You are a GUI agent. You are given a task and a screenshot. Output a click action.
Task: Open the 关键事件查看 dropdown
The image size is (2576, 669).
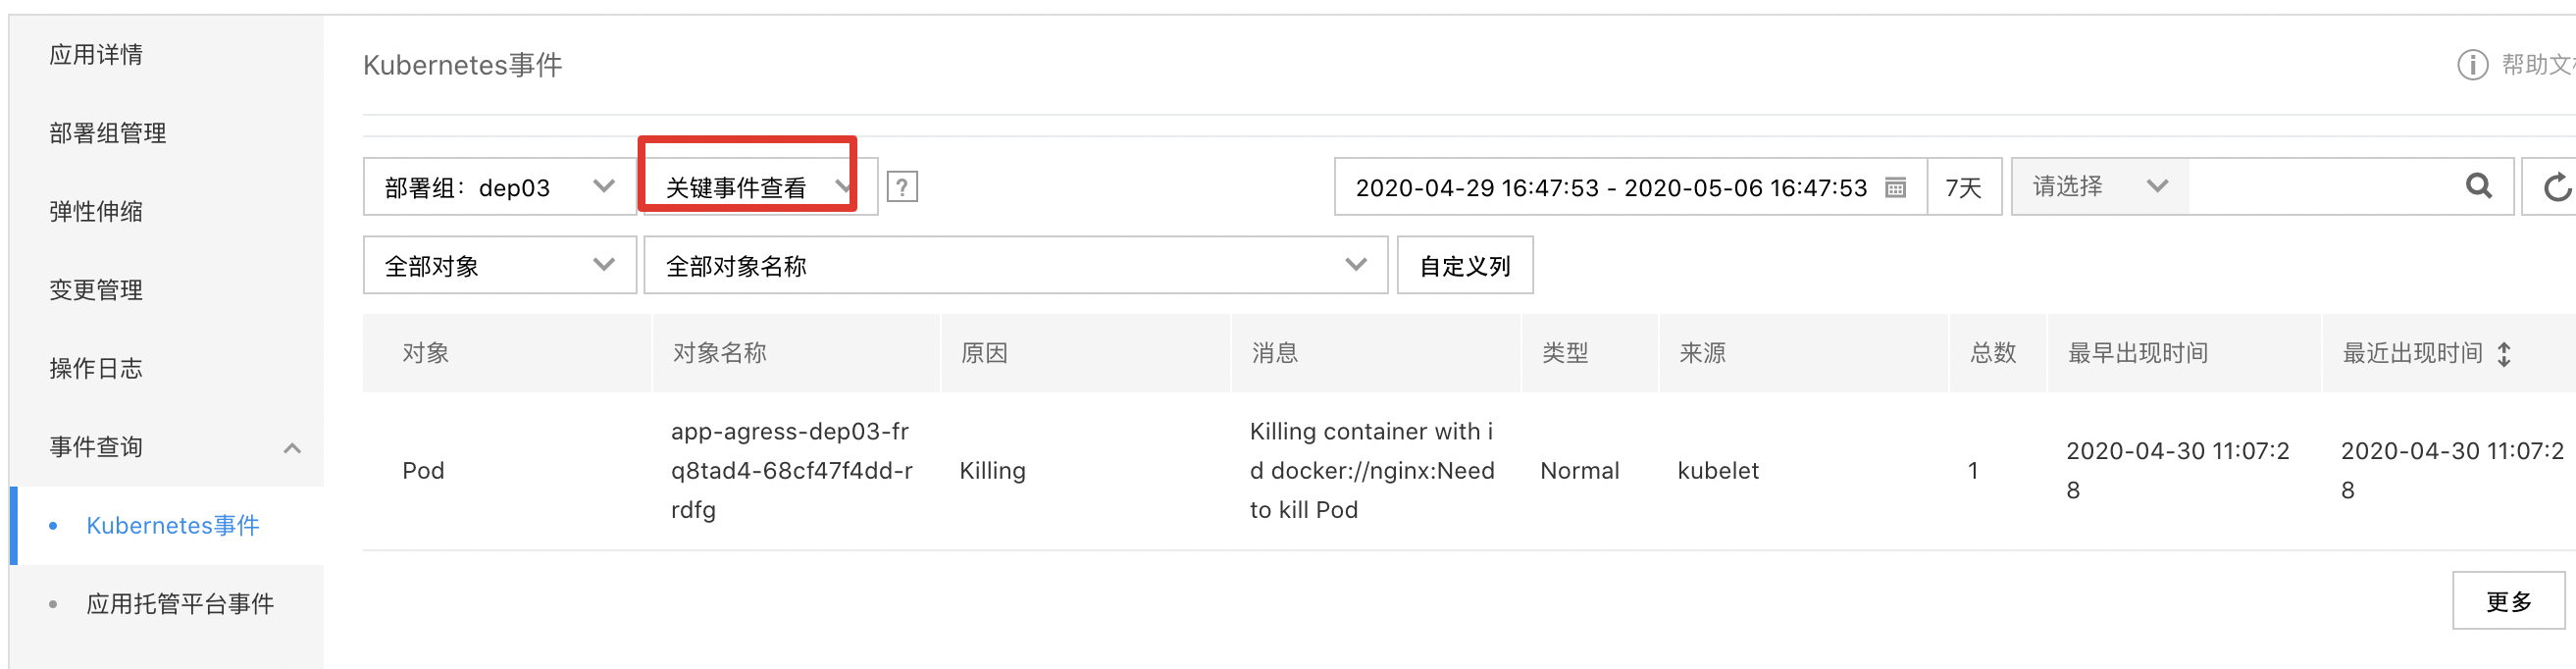[758, 187]
